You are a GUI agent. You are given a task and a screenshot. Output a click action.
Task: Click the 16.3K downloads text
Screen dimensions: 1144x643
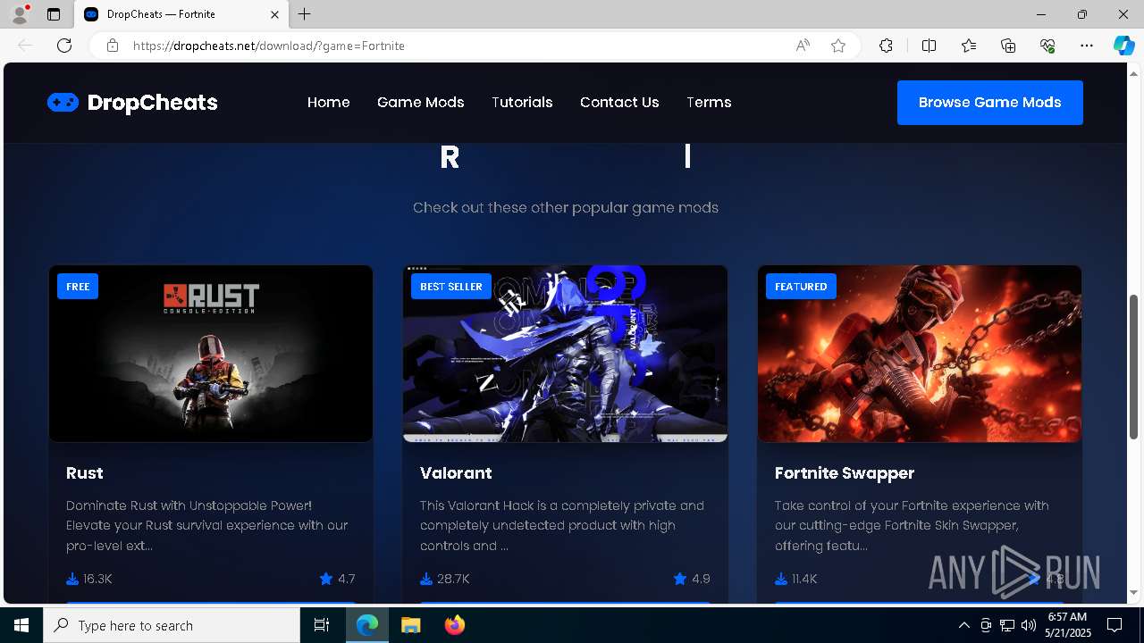coord(97,579)
